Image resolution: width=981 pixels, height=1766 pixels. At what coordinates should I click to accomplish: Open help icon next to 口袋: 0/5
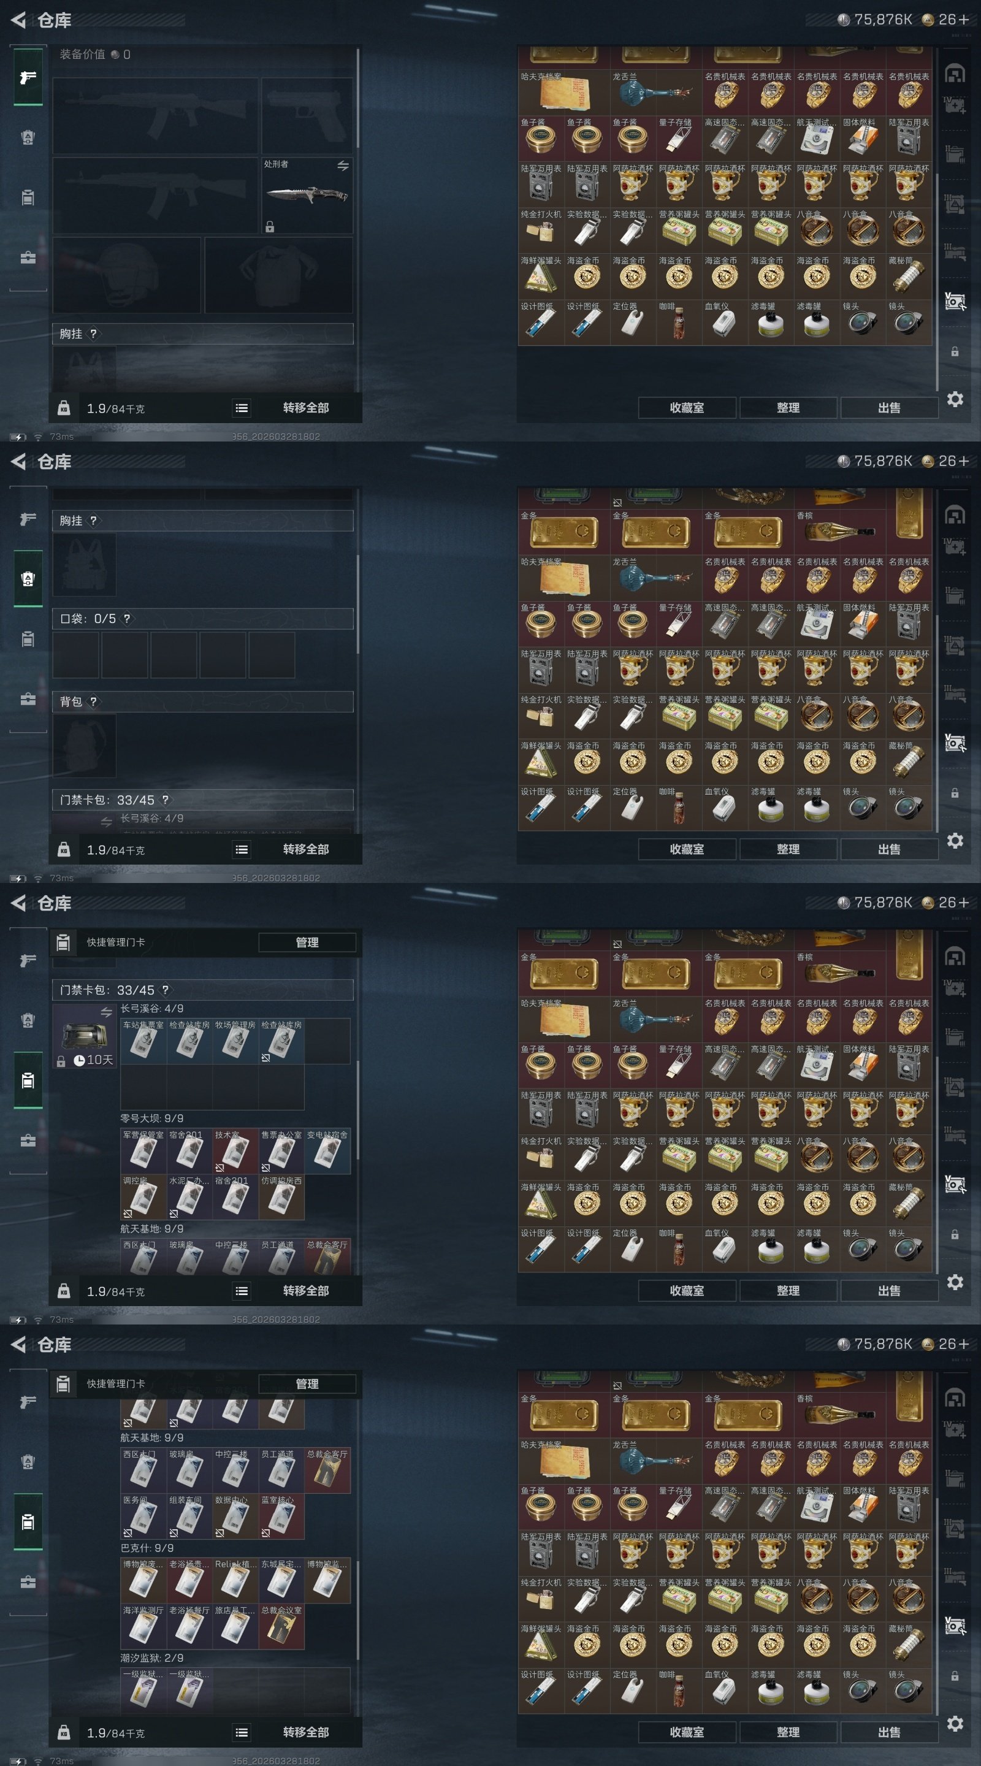coord(127,618)
